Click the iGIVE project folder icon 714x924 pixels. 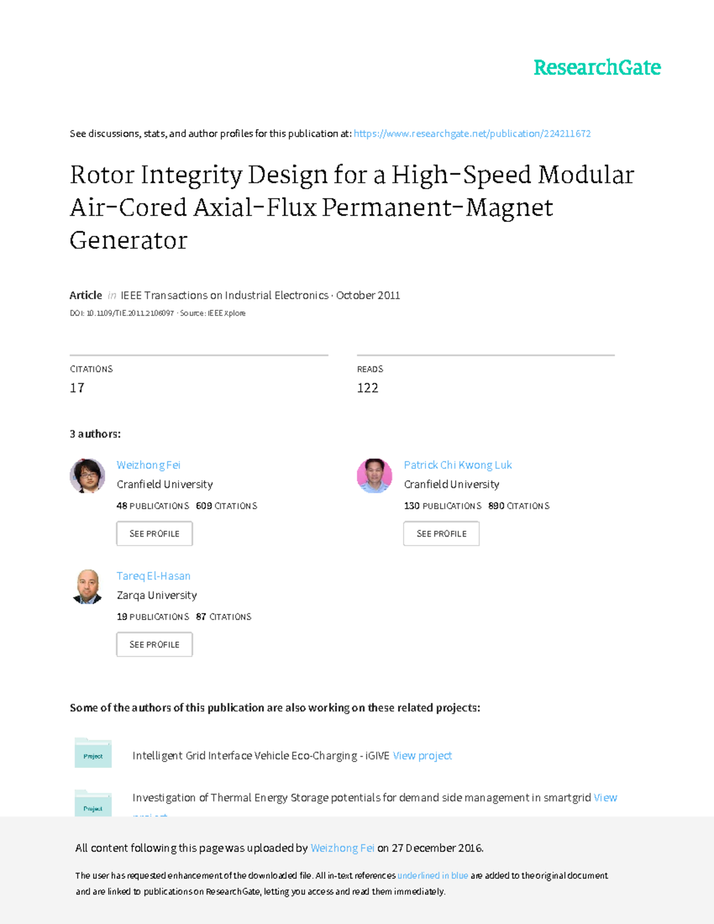(x=93, y=754)
